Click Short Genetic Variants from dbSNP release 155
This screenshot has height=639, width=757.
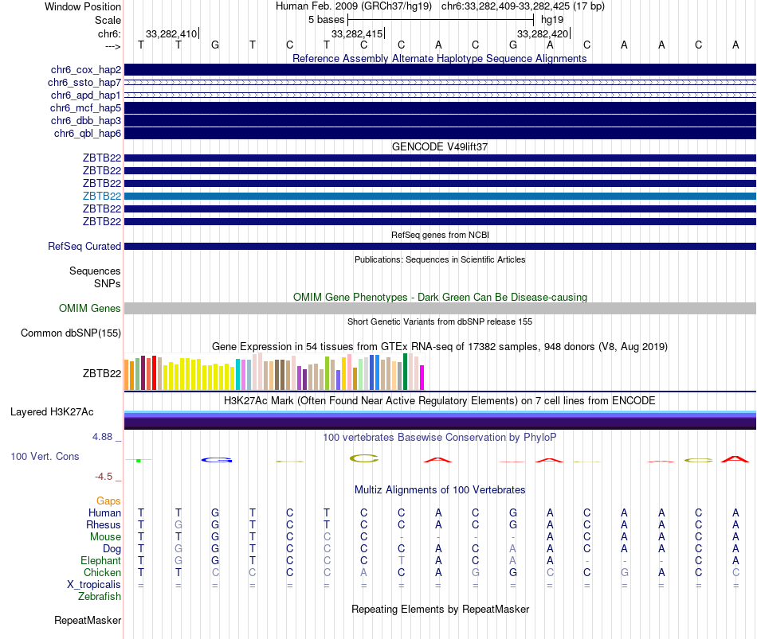click(x=440, y=321)
